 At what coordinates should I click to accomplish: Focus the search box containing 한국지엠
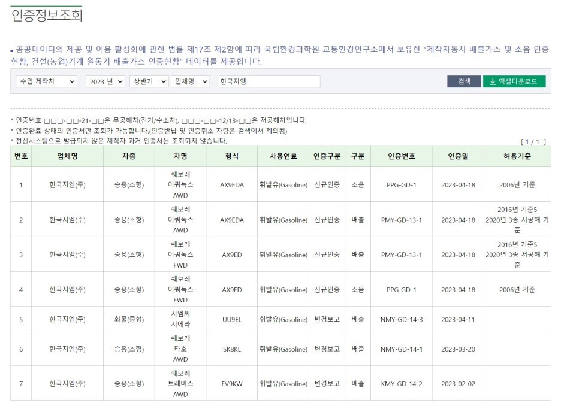coord(269,81)
